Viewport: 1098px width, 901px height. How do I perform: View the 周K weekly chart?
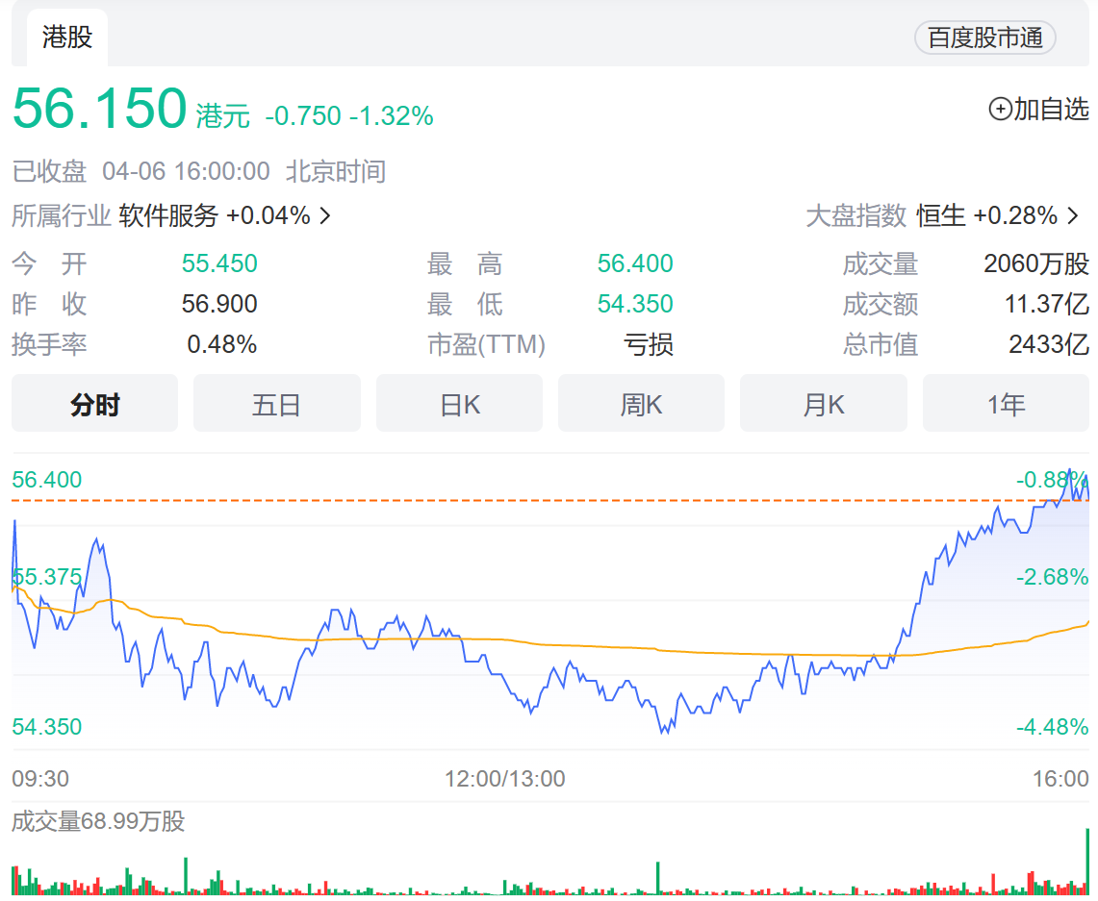641,404
